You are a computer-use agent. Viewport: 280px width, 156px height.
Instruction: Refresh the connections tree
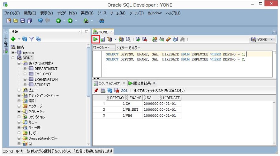[25, 39]
